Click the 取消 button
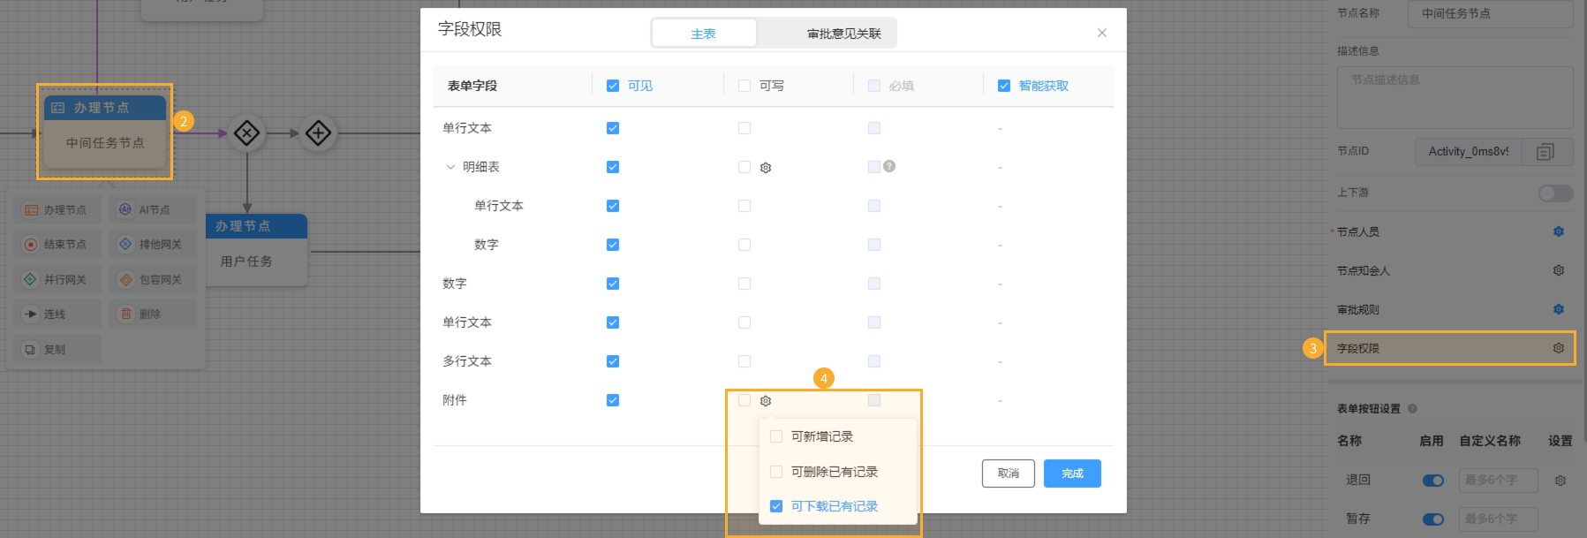The height and width of the screenshot is (538, 1587). (x=1009, y=474)
